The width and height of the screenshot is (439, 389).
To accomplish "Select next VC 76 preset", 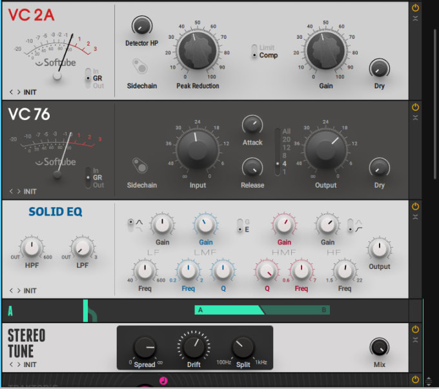I will tap(19, 192).
